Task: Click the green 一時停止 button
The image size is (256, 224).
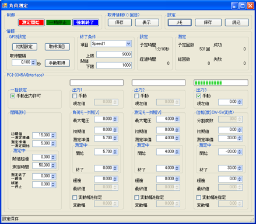Action: (x=58, y=22)
